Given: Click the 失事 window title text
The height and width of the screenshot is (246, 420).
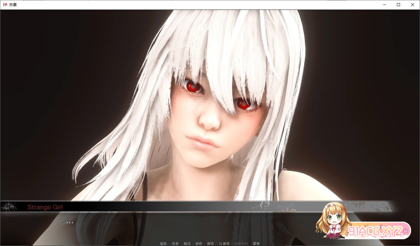Looking at the screenshot, I should click(x=13, y=5).
